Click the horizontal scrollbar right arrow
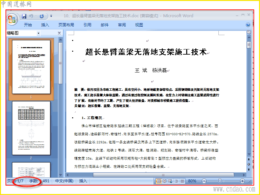Screen dimensions: 260x195 [x=244, y=175]
